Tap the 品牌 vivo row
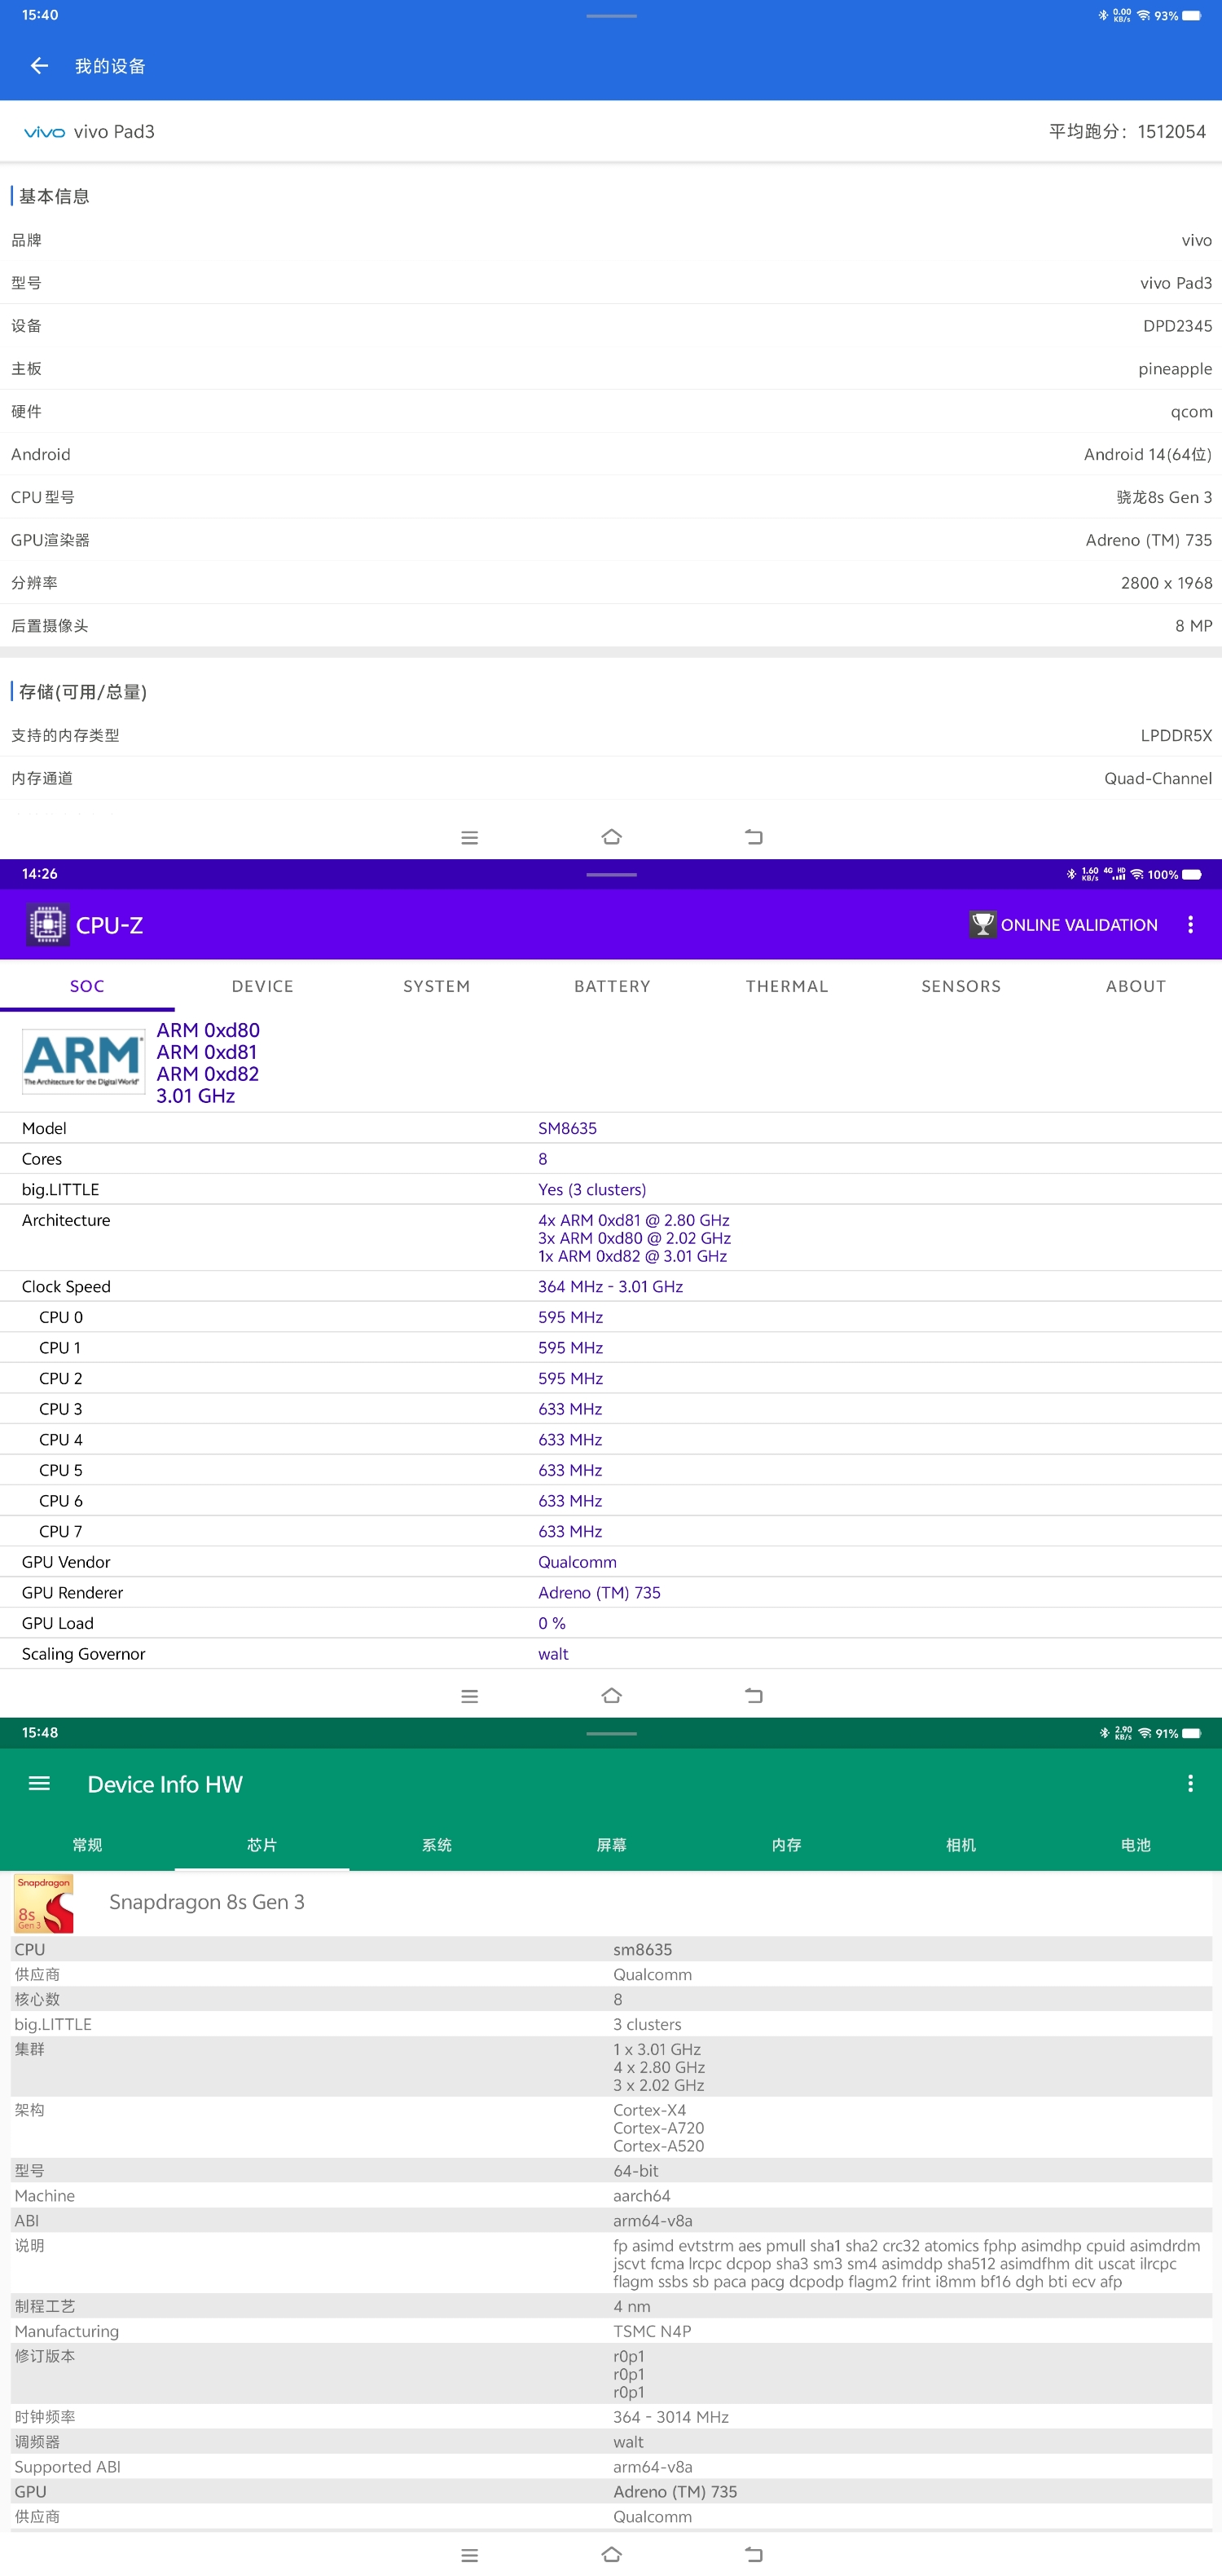 pyautogui.click(x=610, y=240)
